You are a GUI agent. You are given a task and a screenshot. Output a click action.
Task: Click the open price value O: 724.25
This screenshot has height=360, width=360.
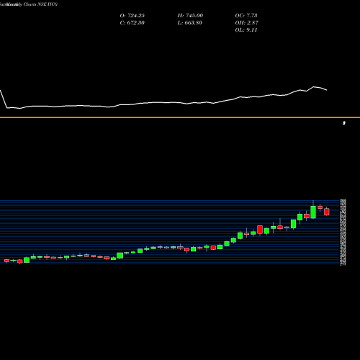[x=132, y=16]
